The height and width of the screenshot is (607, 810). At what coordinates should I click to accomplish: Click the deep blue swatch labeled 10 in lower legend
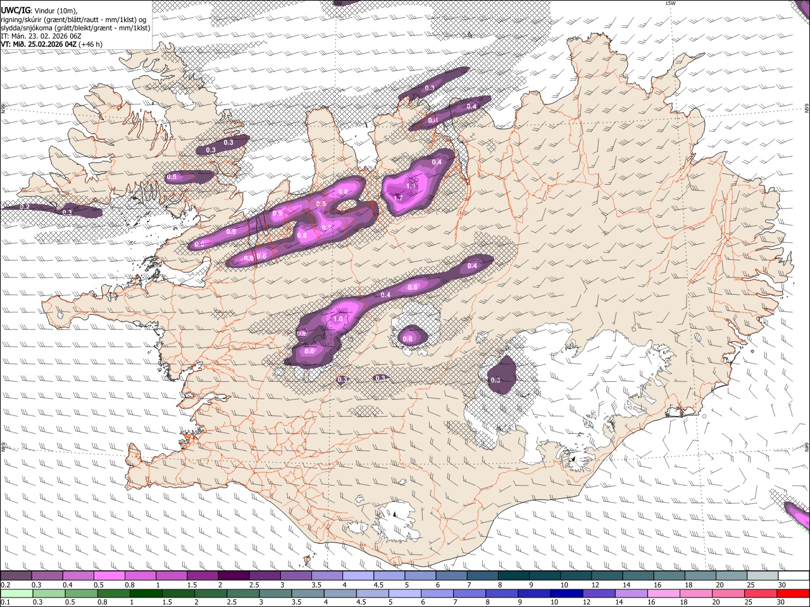click(566, 593)
